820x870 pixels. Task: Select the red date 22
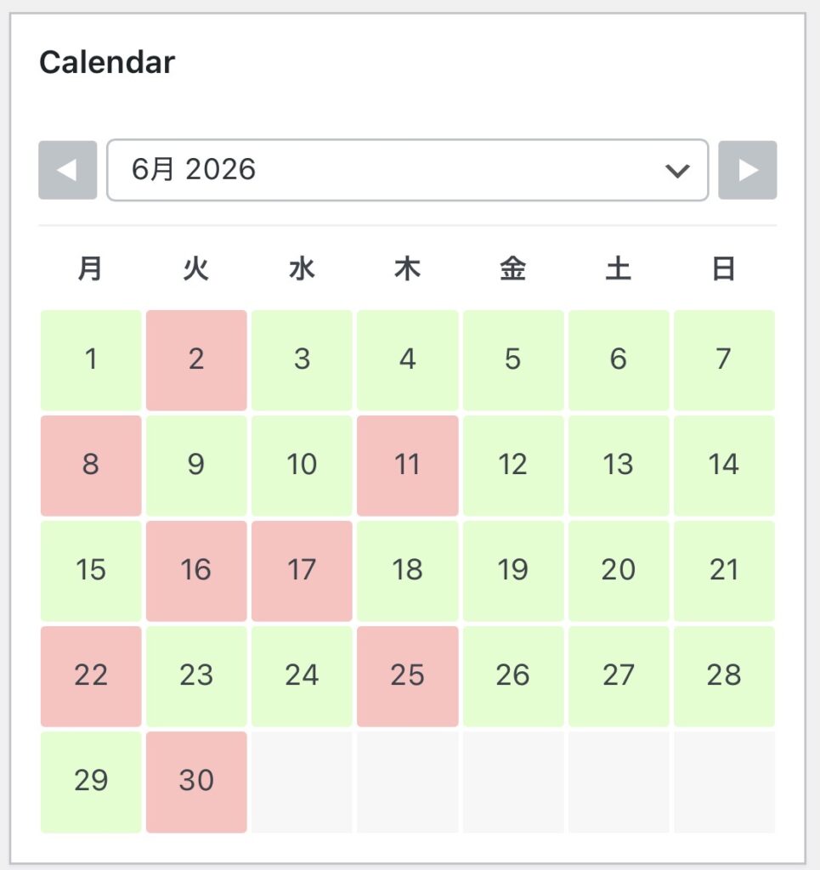click(x=91, y=675)
